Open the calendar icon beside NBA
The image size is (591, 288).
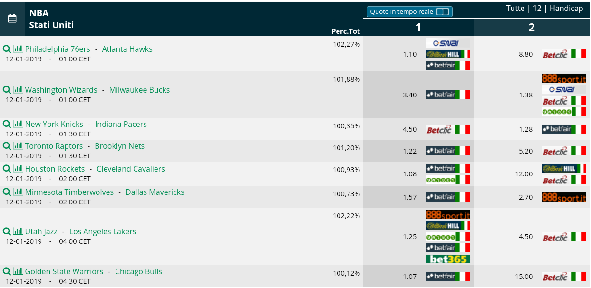pos(12,19)
